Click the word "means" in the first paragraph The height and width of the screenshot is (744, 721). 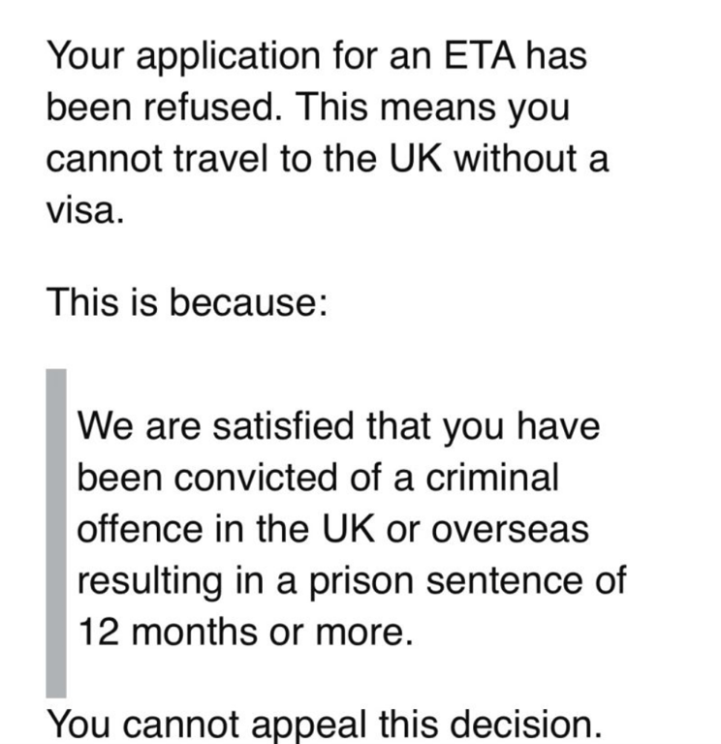pyautogui.click(x=434, y=107)
